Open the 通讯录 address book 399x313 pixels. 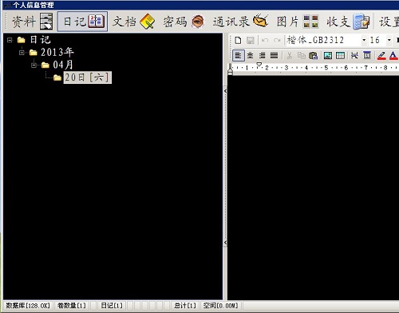pyautogui.click(x=240, y=22)
